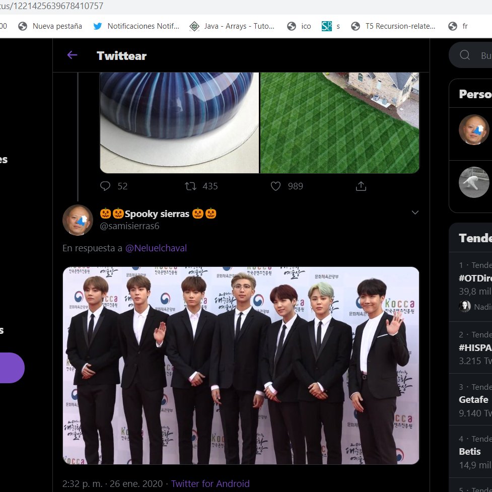Open the green 's' bookmark icon
Viewport: 492px width, 492px height.
pyautogui.click(x=327, y=26)
